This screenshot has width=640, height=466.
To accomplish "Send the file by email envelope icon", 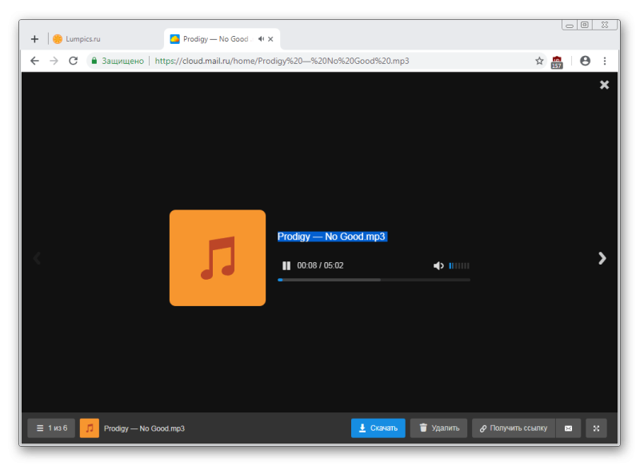I will 568,428.
